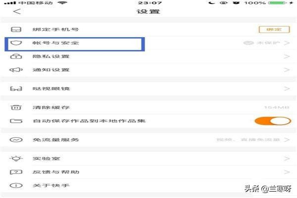This screenshot has width=297, height=198.
Task: Click the glasses icon for 哒视眼镜
Action: [x=16, y=89]
